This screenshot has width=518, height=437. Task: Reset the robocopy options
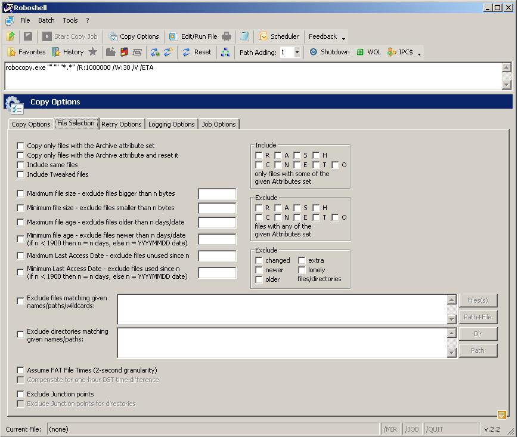197,52
